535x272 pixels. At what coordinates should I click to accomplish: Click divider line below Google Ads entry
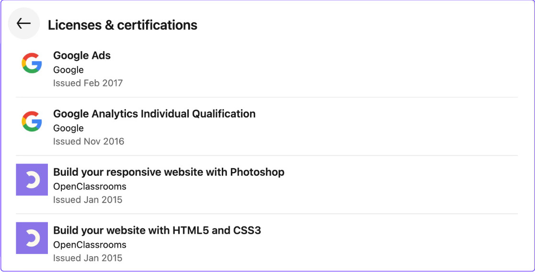point(267,98)
